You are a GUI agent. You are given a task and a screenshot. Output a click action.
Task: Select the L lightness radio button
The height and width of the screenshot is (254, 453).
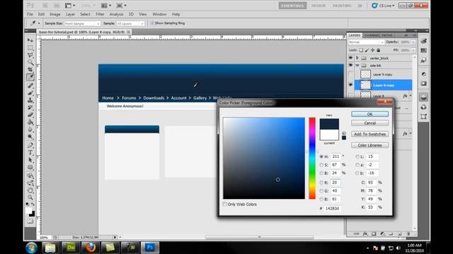tap(357, 157)
